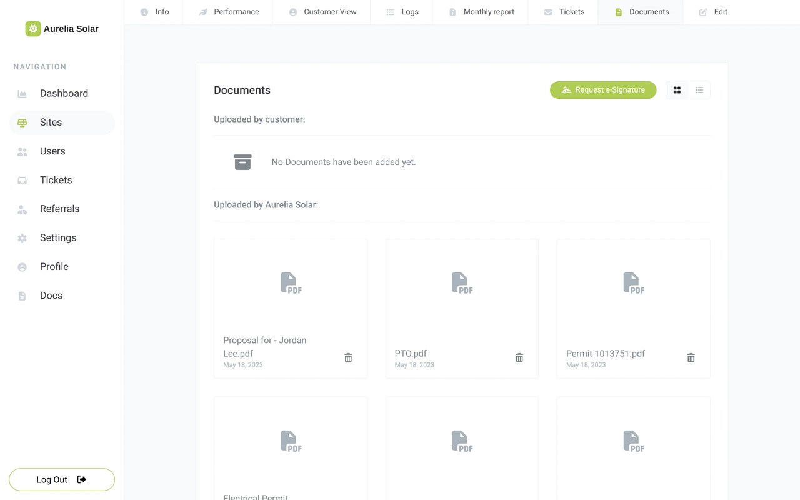800x500 pixels.
Task: Click the Settings gear icon
Action: tap(22, 238)
